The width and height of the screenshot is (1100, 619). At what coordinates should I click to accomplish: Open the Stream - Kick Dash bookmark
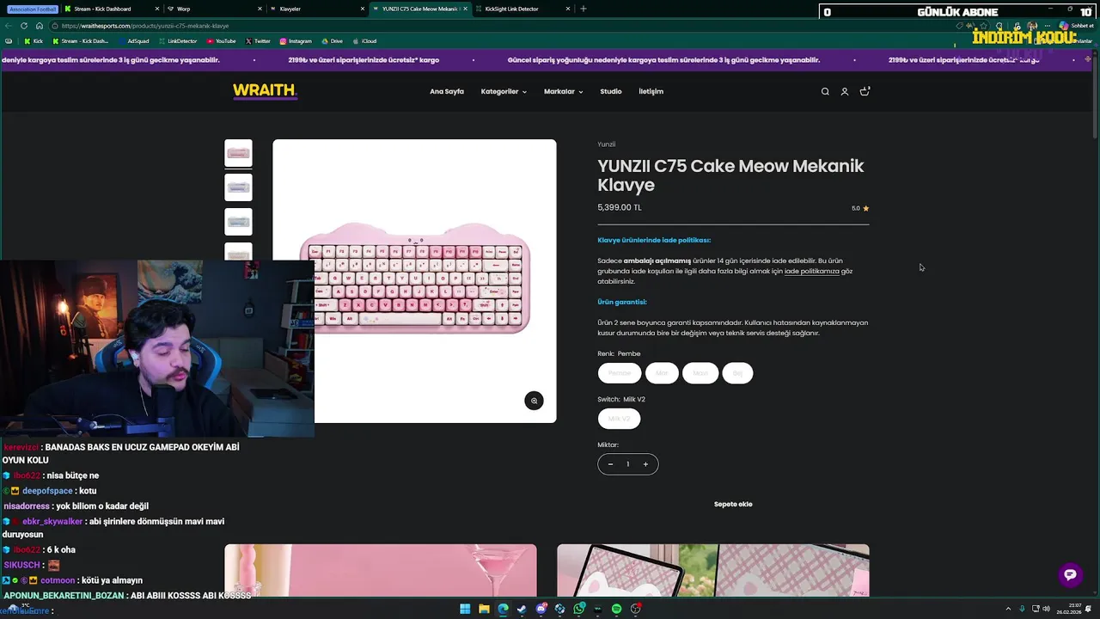tap(81, 41)
